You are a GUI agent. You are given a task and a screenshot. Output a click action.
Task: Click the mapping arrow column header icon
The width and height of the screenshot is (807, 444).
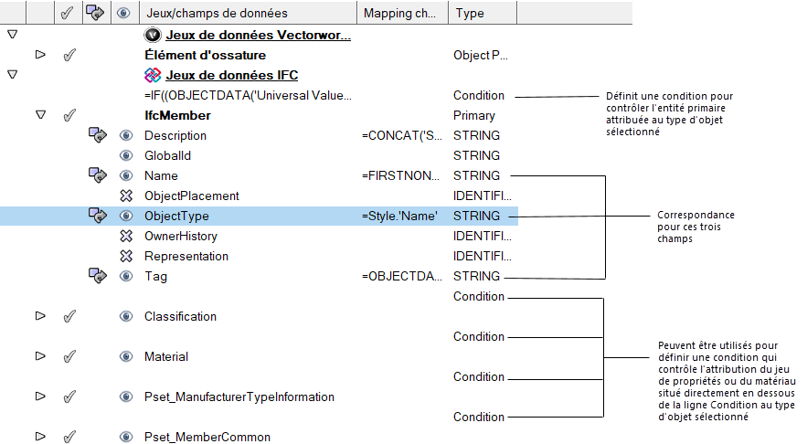[x=95, y=13]
